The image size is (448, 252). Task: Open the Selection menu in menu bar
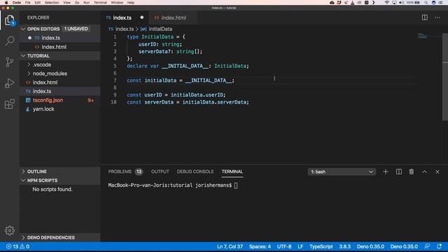[x=52, y=3]
